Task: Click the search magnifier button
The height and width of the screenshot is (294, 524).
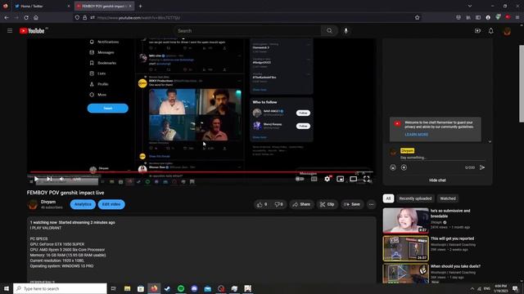Action: pyautogui.click(x=329, y=31)
